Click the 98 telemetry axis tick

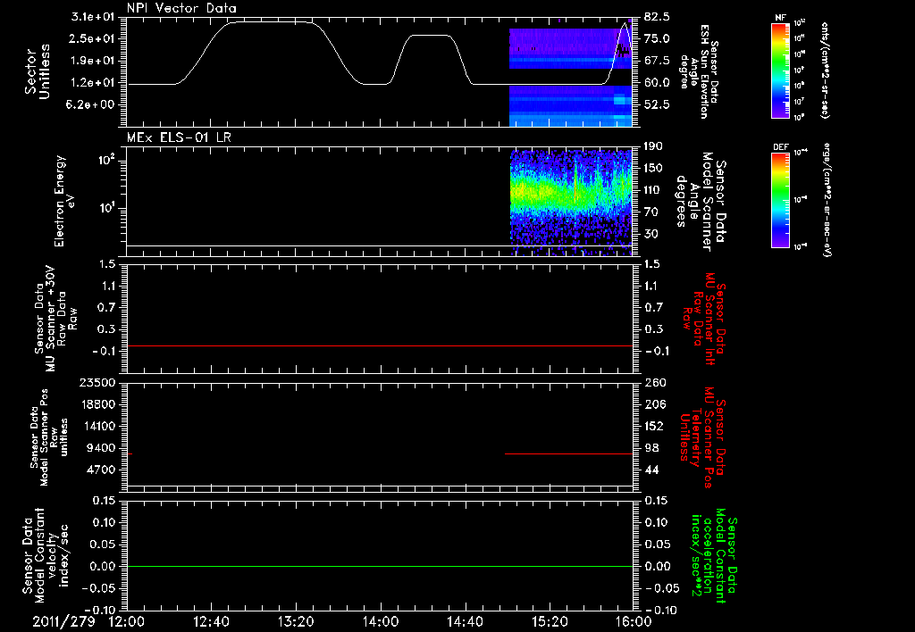tap(651, 448)
